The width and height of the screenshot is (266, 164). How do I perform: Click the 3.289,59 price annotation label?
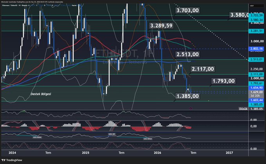pyautogui.click(x=161, y=26)
